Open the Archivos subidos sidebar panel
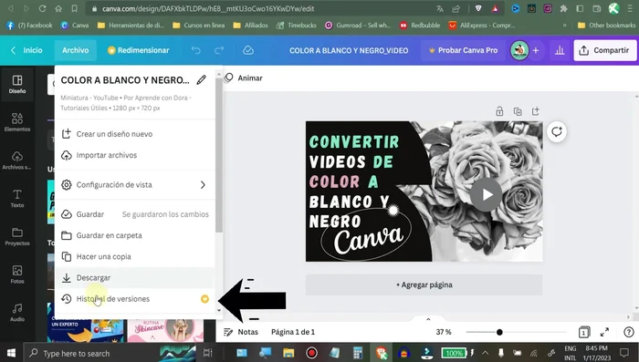The width and height of the screenshot is (639, 362). pos(17,160)
